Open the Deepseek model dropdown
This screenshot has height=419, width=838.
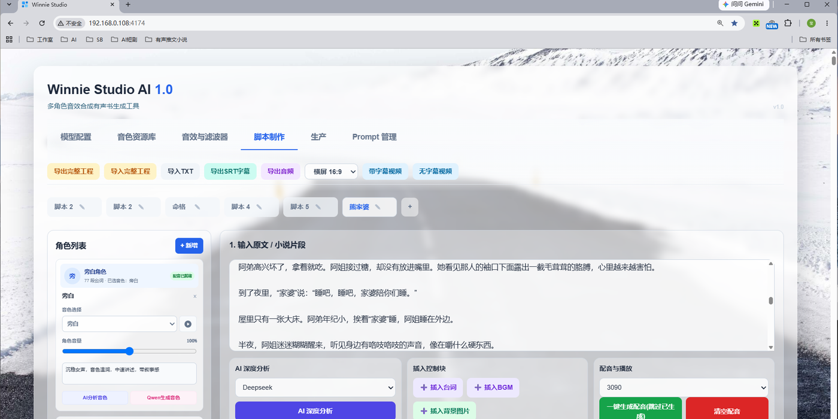(315, 387)
